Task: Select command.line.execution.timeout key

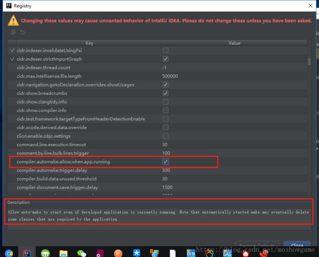Action: (x=51, y=144)
